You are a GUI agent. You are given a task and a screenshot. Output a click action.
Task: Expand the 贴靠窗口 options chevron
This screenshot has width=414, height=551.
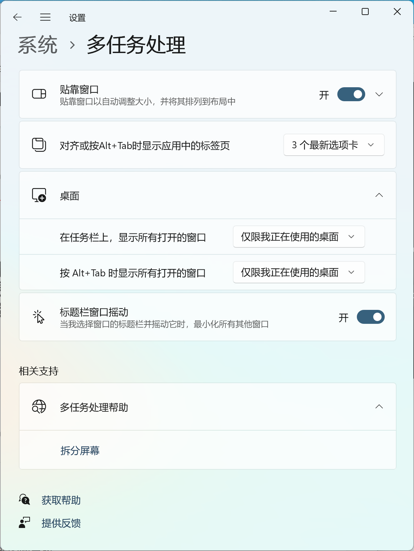click(379, 94)
